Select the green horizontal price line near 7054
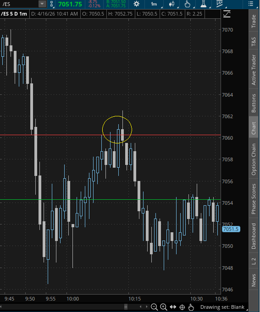260x312 pixels. 111,199
